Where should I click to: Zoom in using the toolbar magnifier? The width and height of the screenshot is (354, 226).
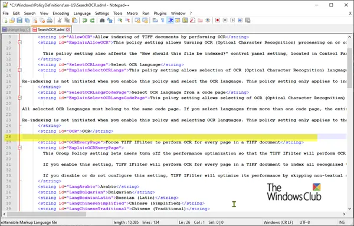click(x=120, y=20)
